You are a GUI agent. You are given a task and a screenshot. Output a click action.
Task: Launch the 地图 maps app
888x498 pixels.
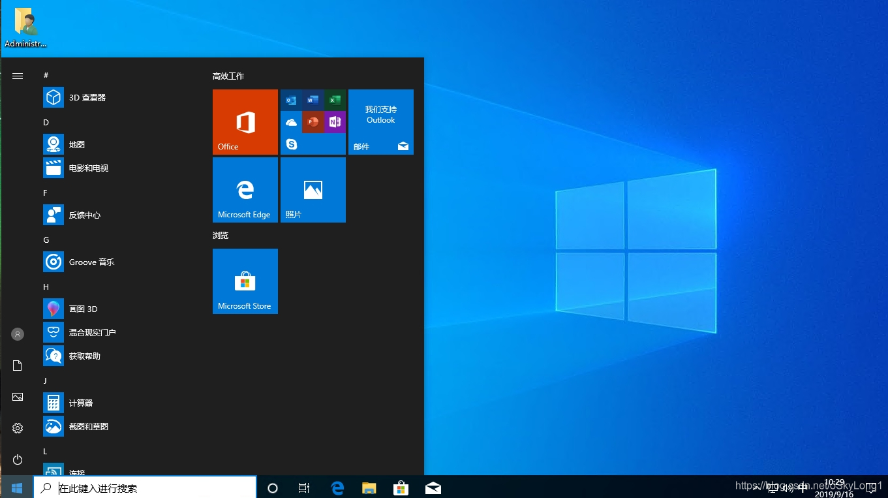[x=120, y=144]
